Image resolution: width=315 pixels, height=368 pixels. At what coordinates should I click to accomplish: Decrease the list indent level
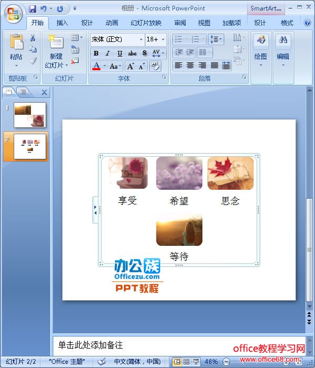pos(178,52)
